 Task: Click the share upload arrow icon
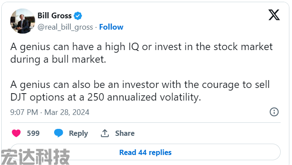[x=105, y=133]
